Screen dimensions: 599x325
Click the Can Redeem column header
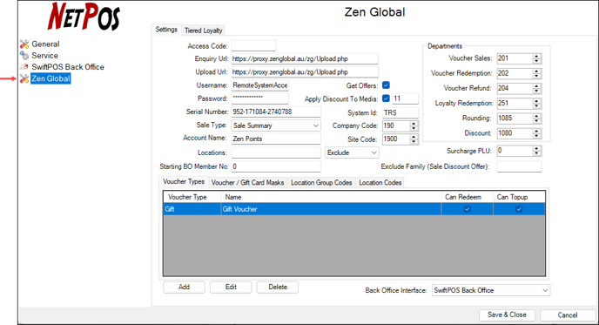(x=467, y=197)
